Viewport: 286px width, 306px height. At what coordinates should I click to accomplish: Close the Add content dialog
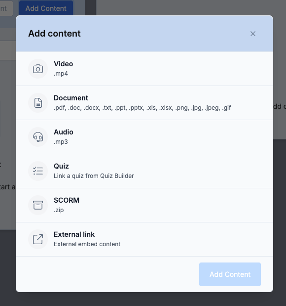point(253,34)
